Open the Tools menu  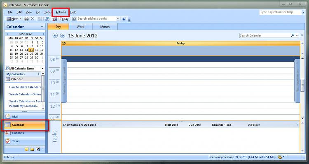48,12
